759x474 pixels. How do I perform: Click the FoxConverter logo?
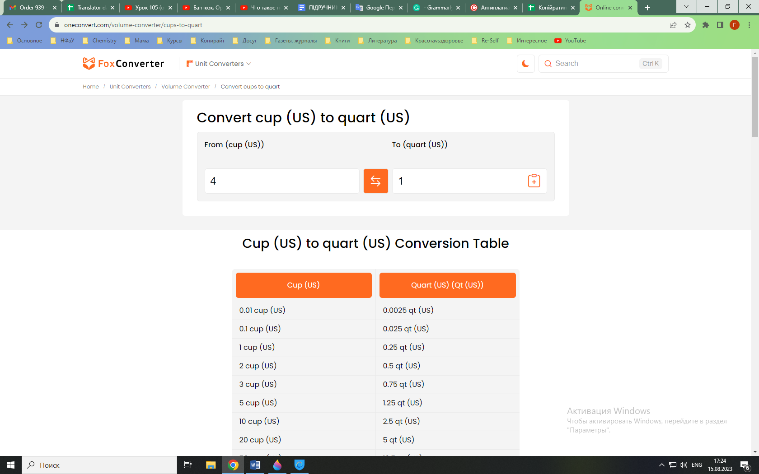[x=123, y=64]
